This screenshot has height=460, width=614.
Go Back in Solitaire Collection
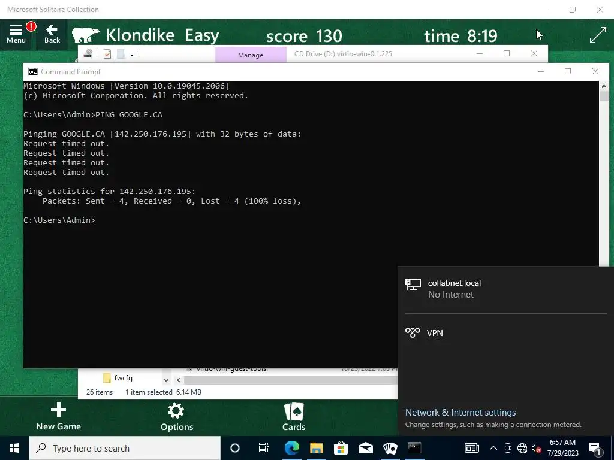click(52, 34)
